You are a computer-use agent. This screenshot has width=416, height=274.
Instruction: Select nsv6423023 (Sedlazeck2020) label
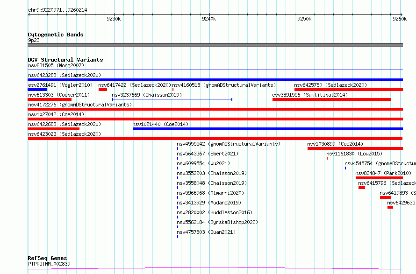65,134
